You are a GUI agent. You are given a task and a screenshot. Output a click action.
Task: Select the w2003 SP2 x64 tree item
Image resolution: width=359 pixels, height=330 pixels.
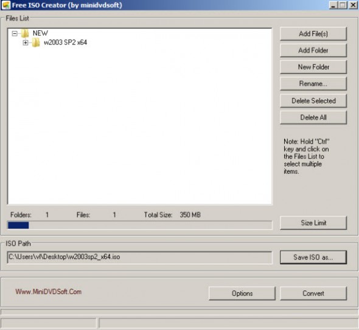65,43
